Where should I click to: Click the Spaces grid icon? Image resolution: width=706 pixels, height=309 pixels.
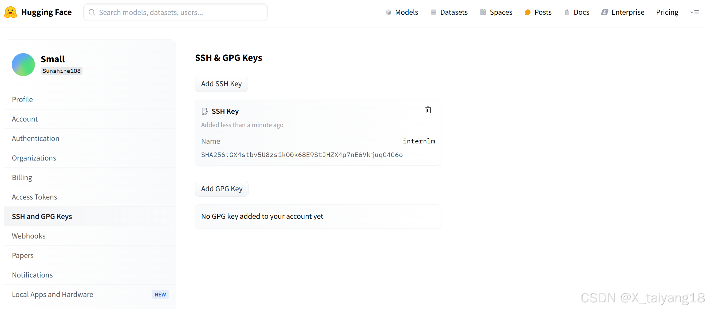click(x=483, y=12)
